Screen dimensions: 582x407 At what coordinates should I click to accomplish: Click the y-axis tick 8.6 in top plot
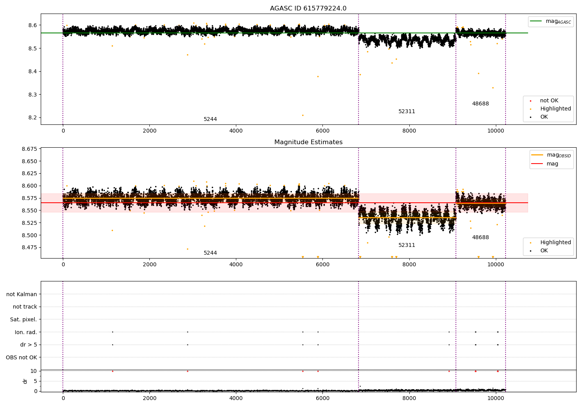pyautogui.click(x=32, y=25)
